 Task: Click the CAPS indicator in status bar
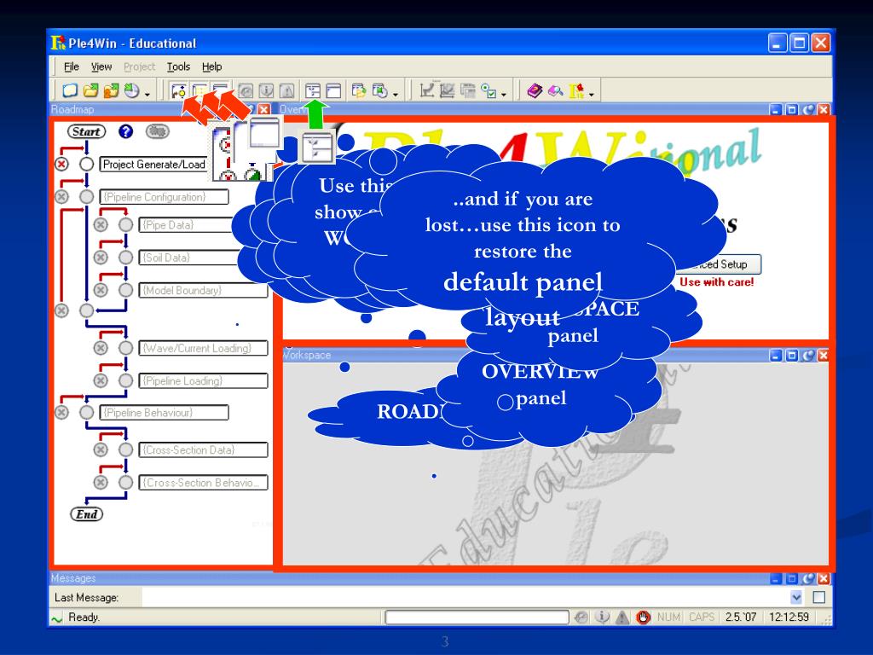coord(702,617)
